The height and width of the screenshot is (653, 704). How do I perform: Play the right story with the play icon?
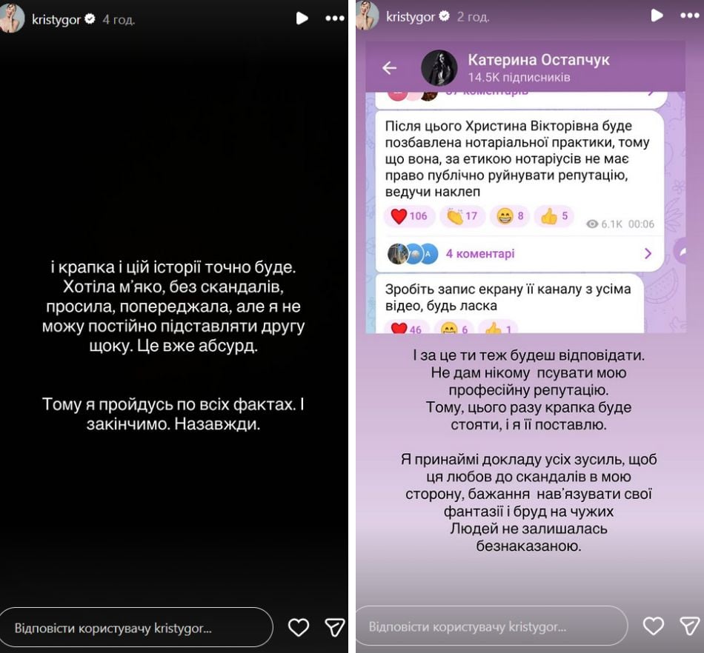coord(657,16)
